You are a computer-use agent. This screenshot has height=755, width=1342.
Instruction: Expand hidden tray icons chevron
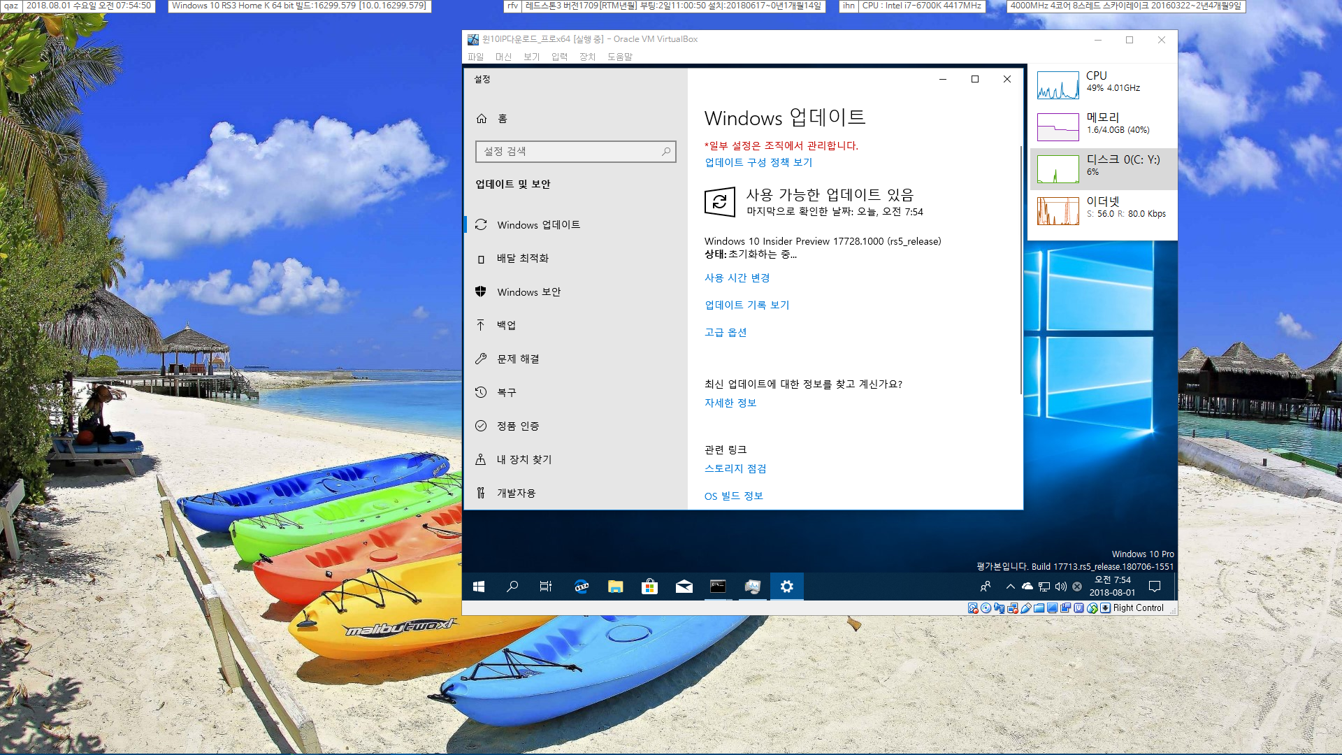[1011, 587]
